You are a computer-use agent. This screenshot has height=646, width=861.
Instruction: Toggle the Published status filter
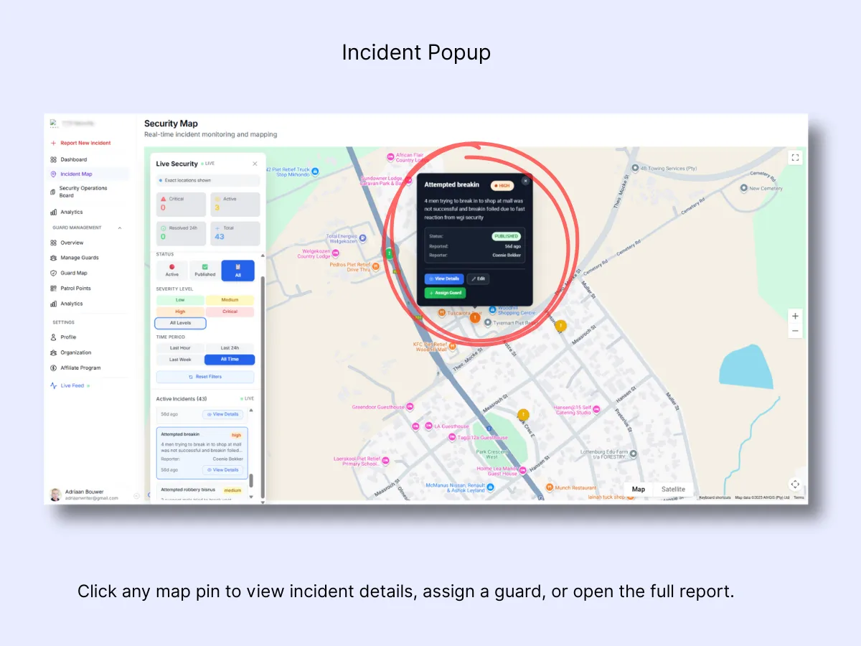[x=204, y=271]
